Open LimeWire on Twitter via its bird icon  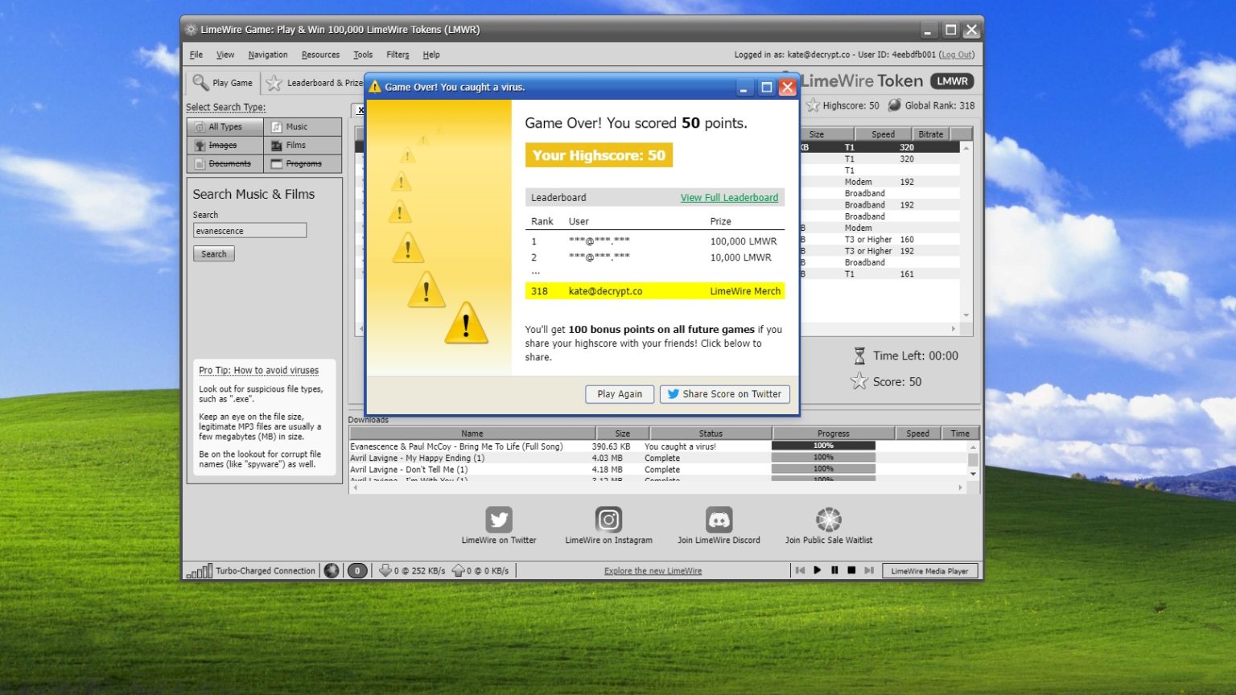pos(499,519)
